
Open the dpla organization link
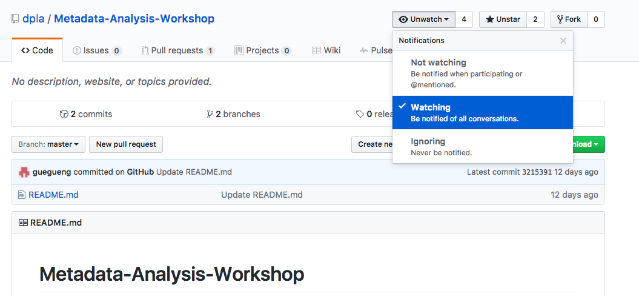(33, 19)
